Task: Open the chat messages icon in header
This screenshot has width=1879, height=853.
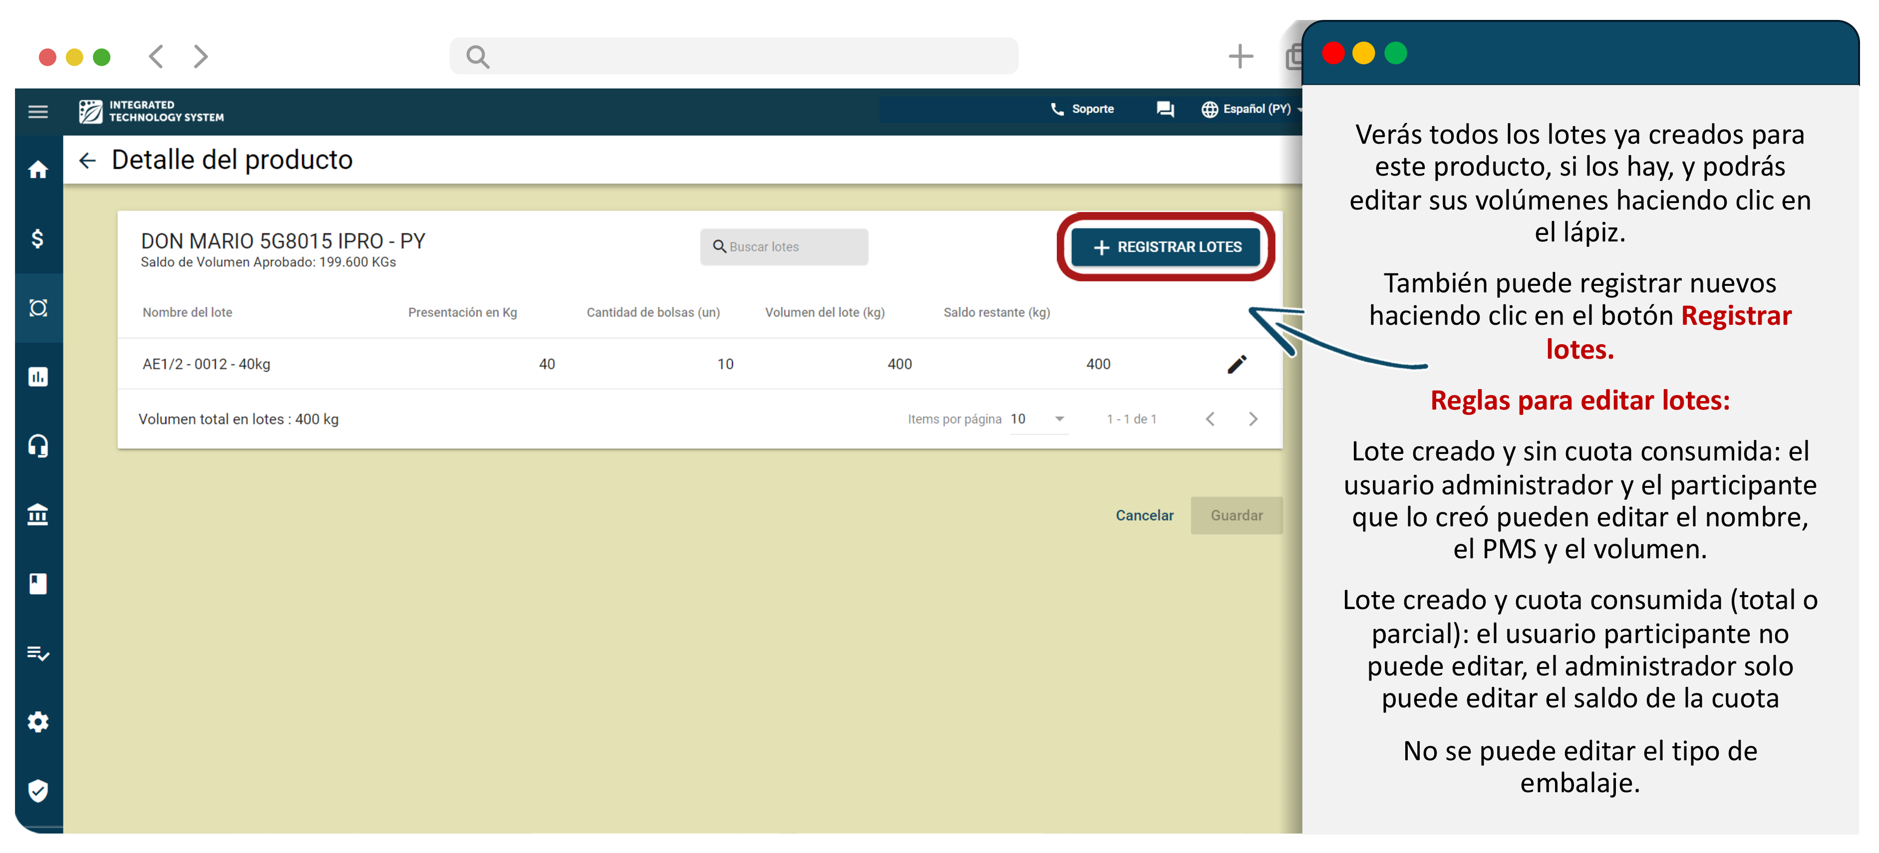Action: pyautogui.click(x=1165, y=109)
